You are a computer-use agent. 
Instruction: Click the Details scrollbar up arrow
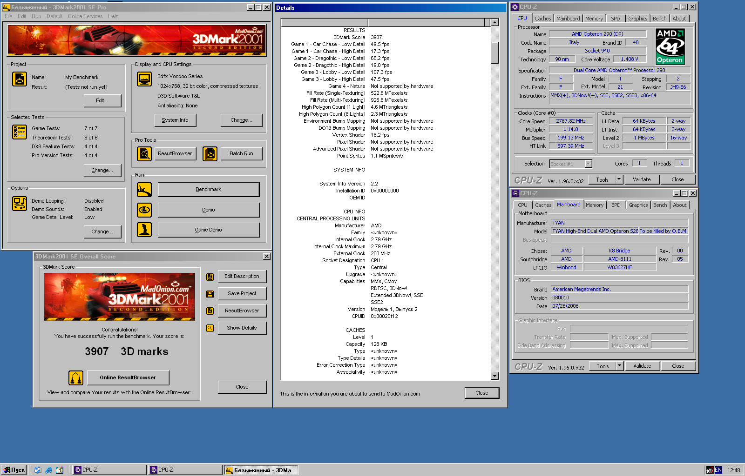tap(495, 22)
